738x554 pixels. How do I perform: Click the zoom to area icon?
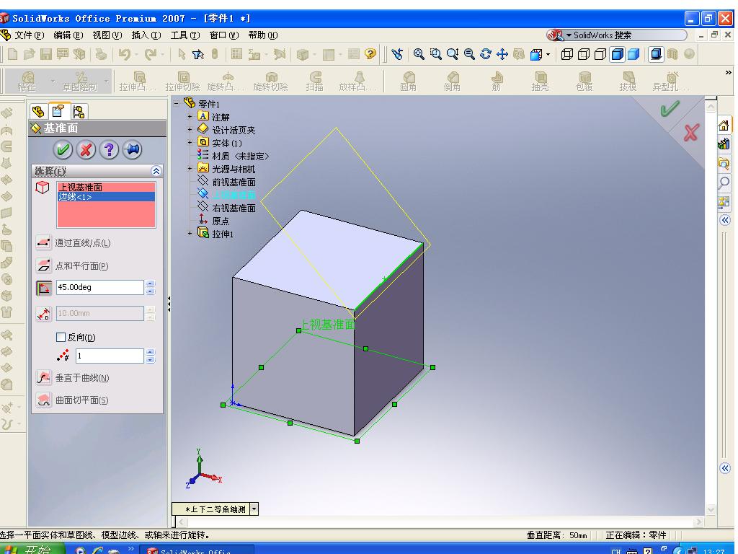coord(435,54)
